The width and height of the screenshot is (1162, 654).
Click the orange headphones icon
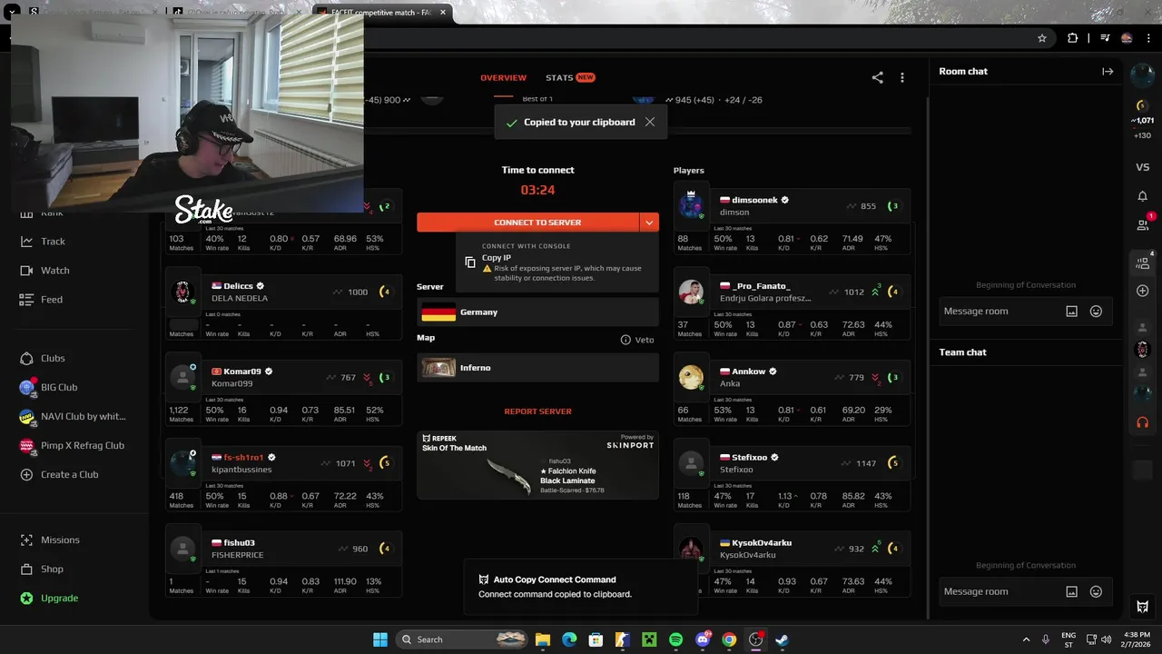click(1143, 422)
